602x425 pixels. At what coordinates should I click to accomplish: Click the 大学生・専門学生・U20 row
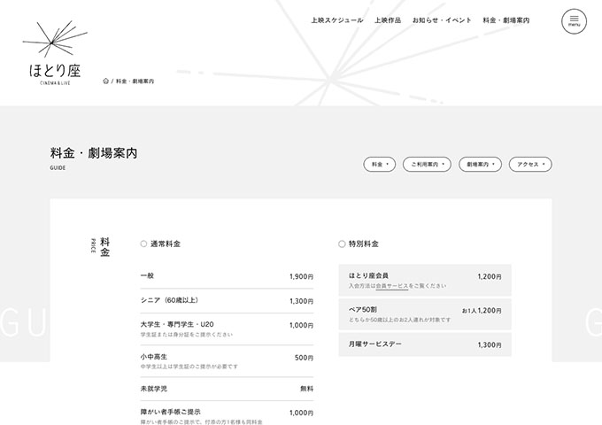tap(227, 329)
